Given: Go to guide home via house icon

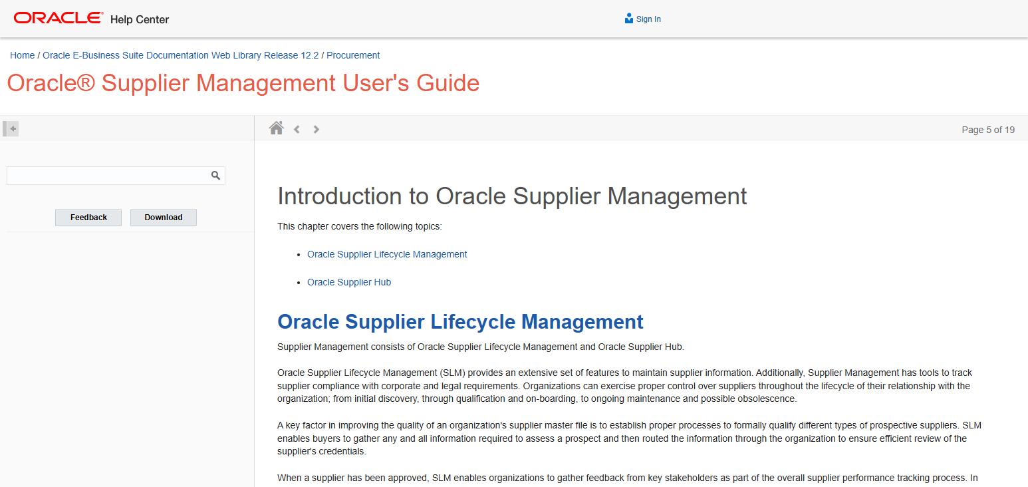Looking at the screenshot, I should click(277, 128).
